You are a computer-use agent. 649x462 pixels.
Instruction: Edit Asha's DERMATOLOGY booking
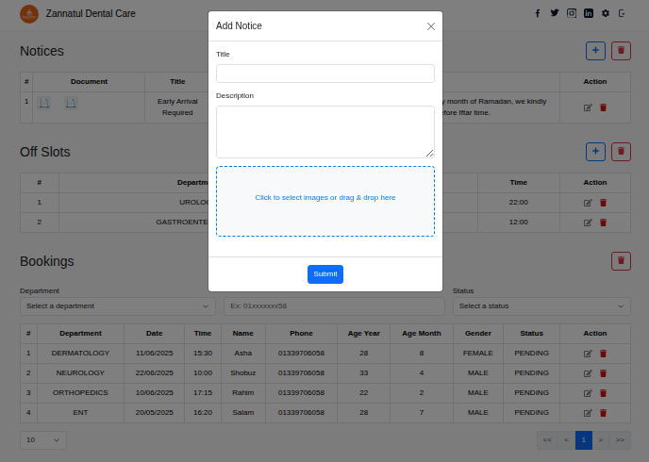[x=588, y=354]
